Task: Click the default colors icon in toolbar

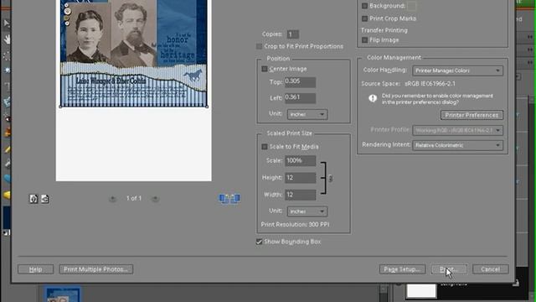Action: (x=6, y=233)
